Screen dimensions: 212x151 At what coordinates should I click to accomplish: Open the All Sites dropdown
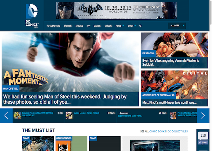(177, 26)
